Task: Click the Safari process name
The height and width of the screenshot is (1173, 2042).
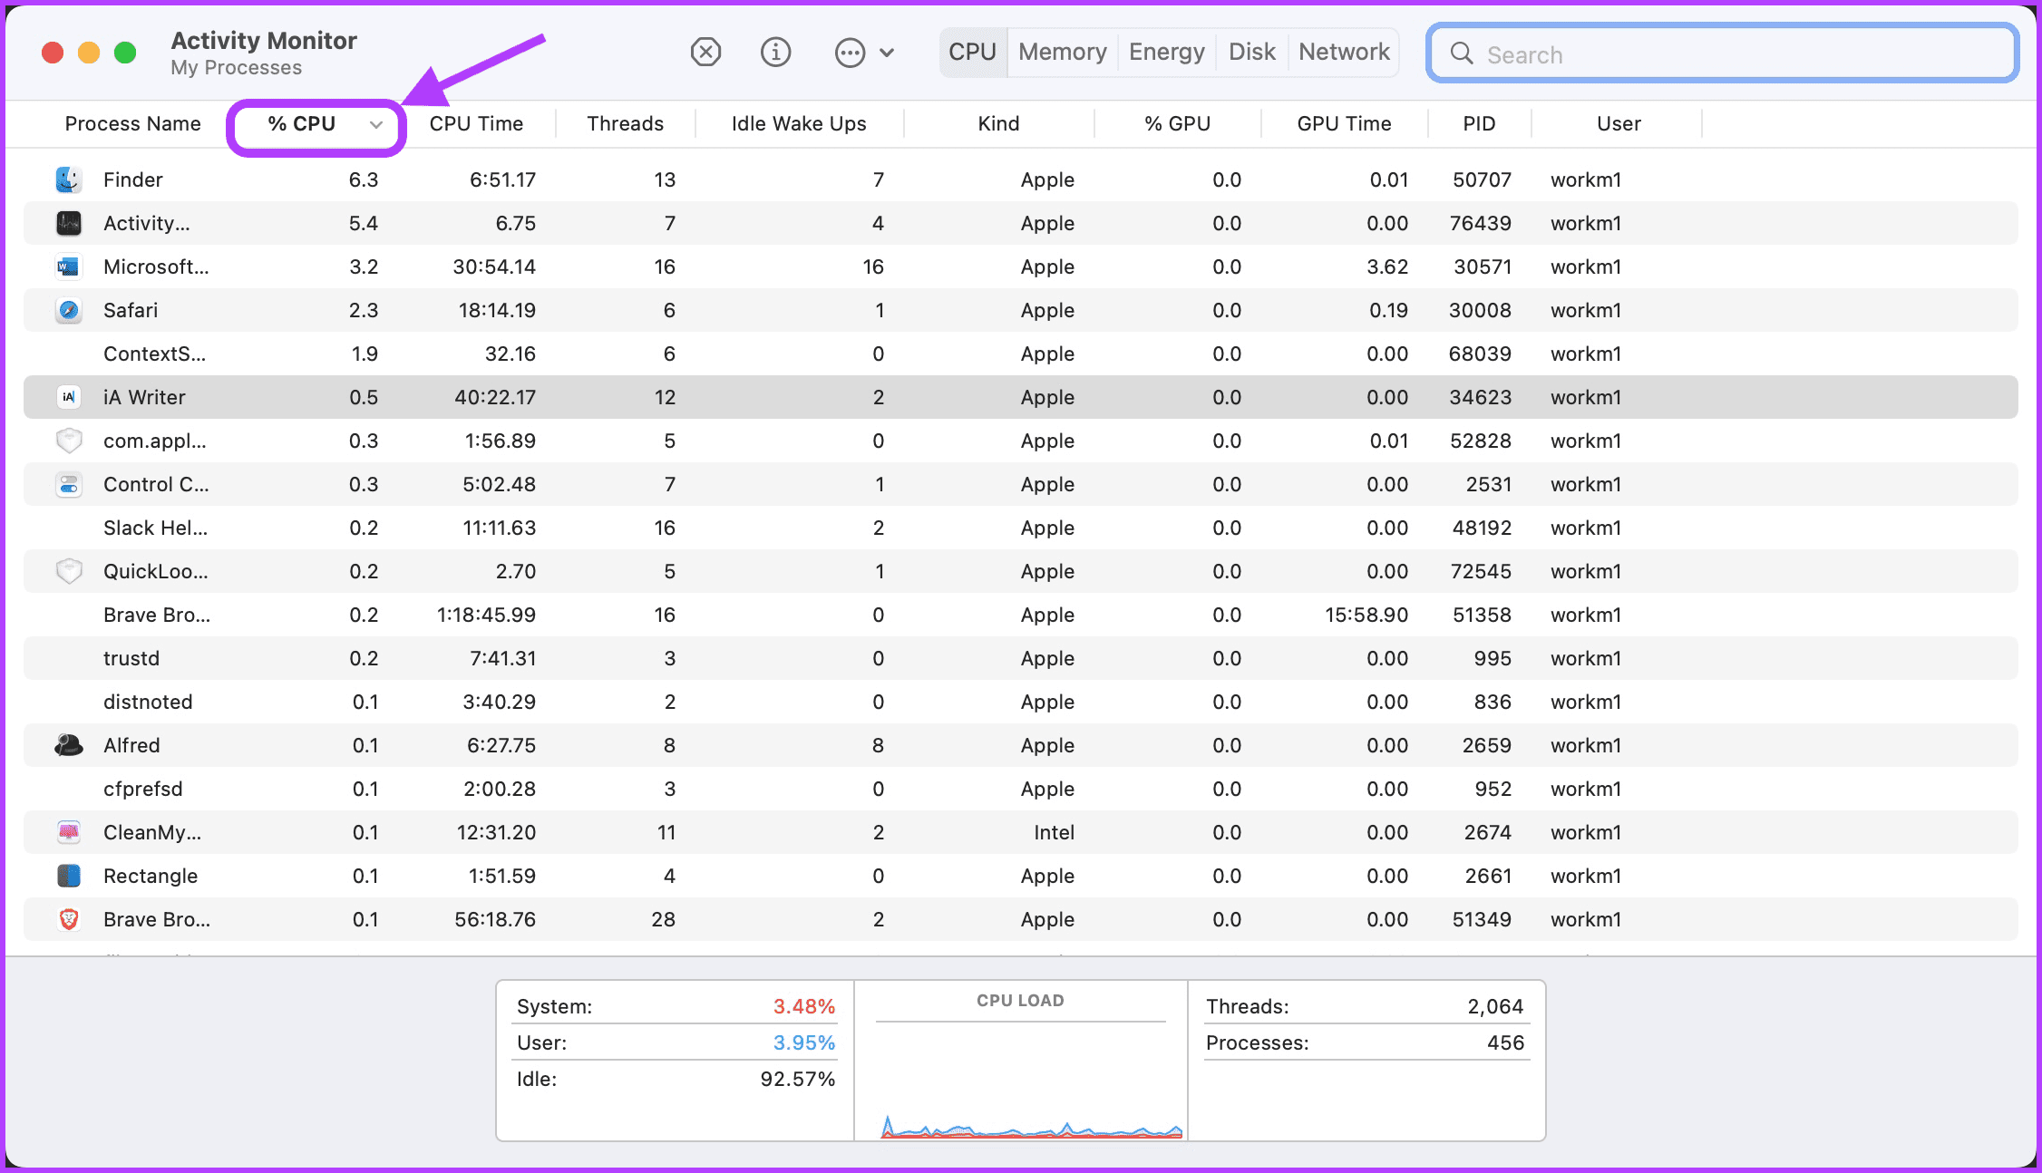Action: pos(131,310)
